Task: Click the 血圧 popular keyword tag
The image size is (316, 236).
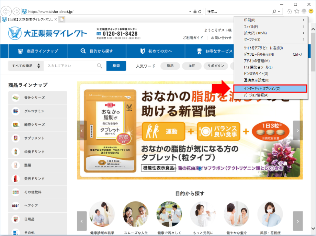Action: pos(192,66)
